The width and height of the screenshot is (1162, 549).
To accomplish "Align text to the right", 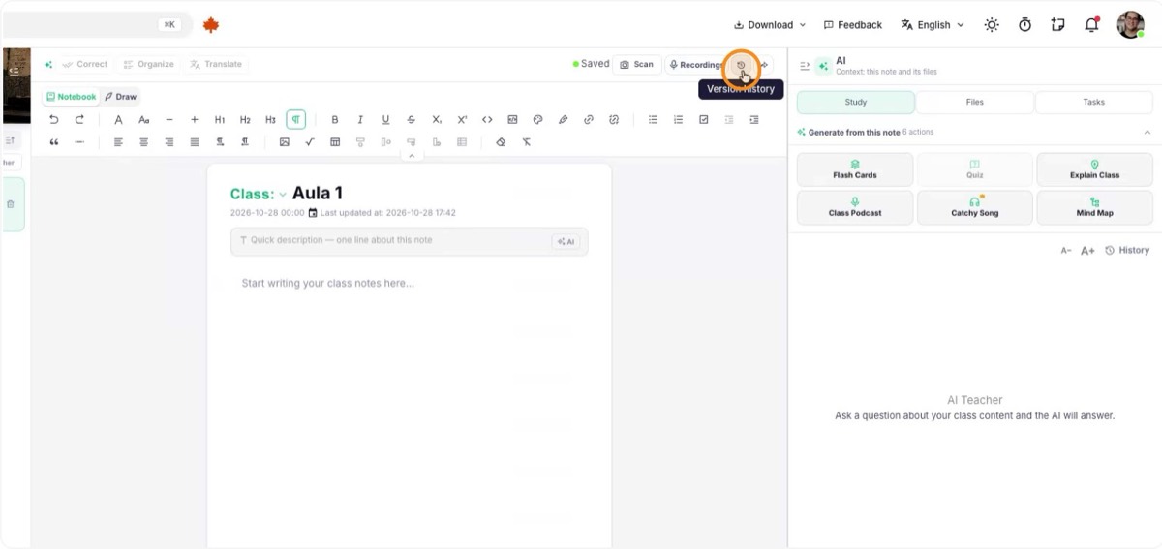I will 168,142.
